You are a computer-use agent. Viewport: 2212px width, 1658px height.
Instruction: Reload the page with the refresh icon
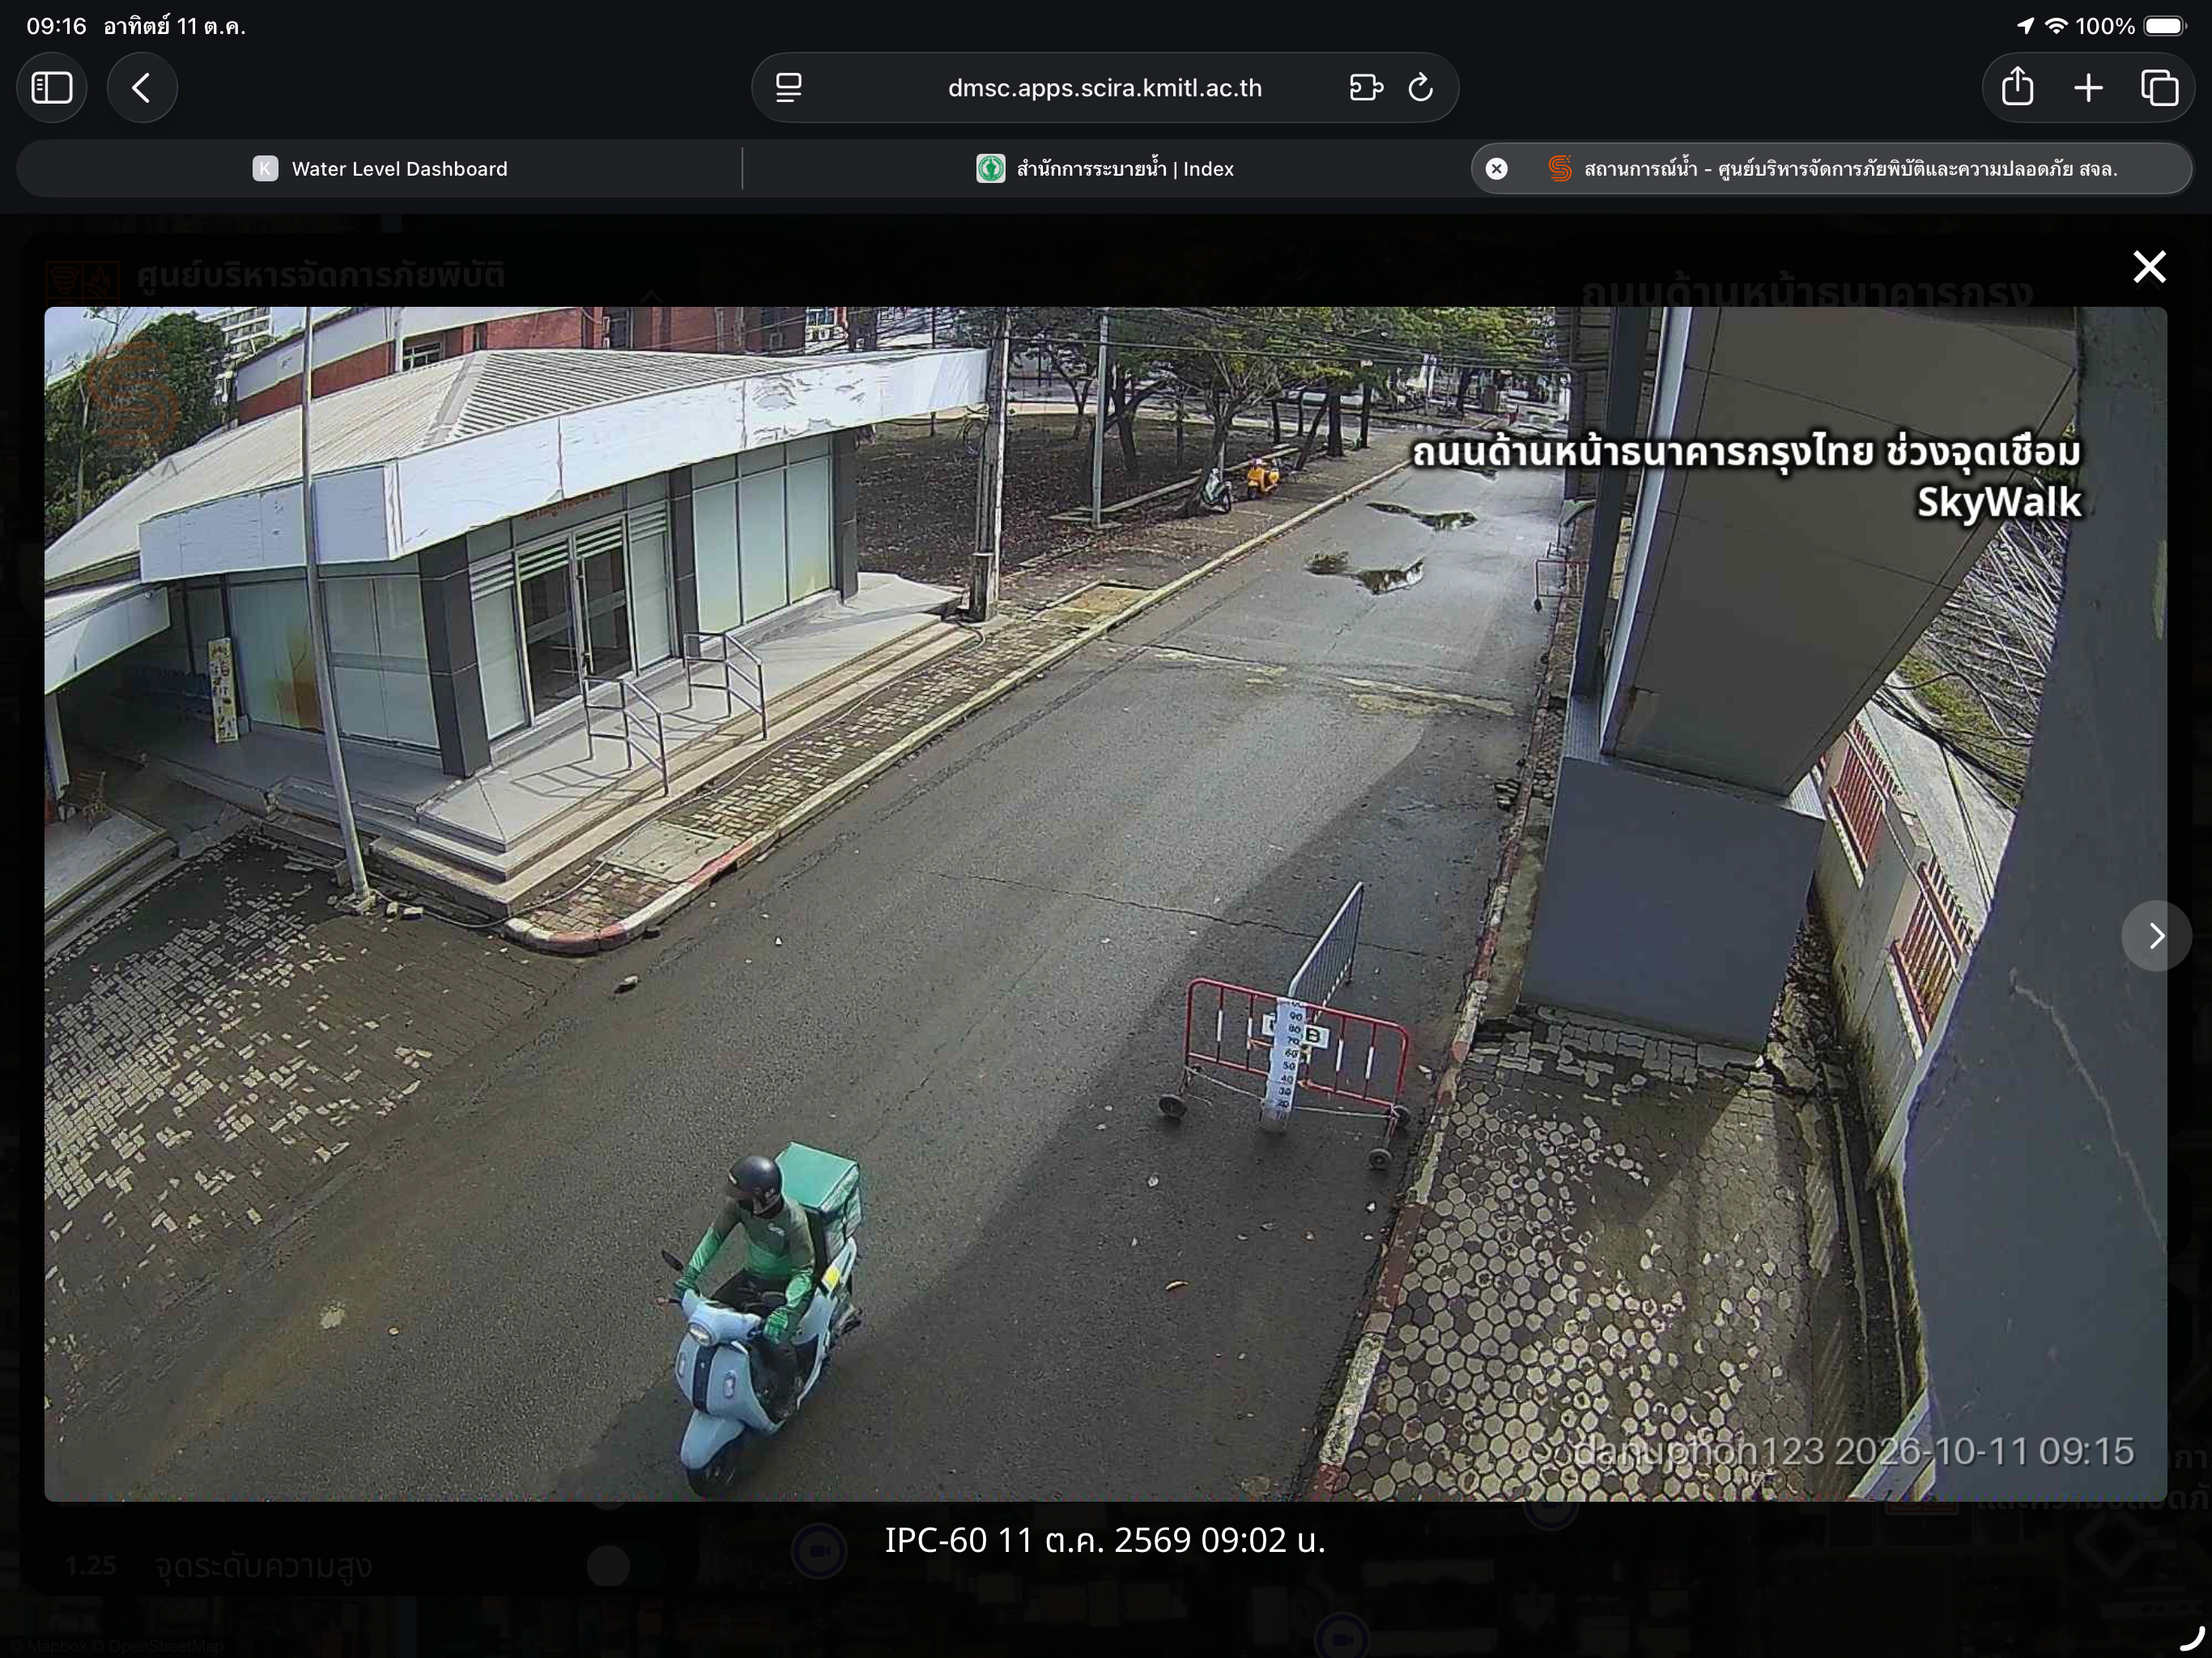pyautogui.click(x=1421, y=88)
